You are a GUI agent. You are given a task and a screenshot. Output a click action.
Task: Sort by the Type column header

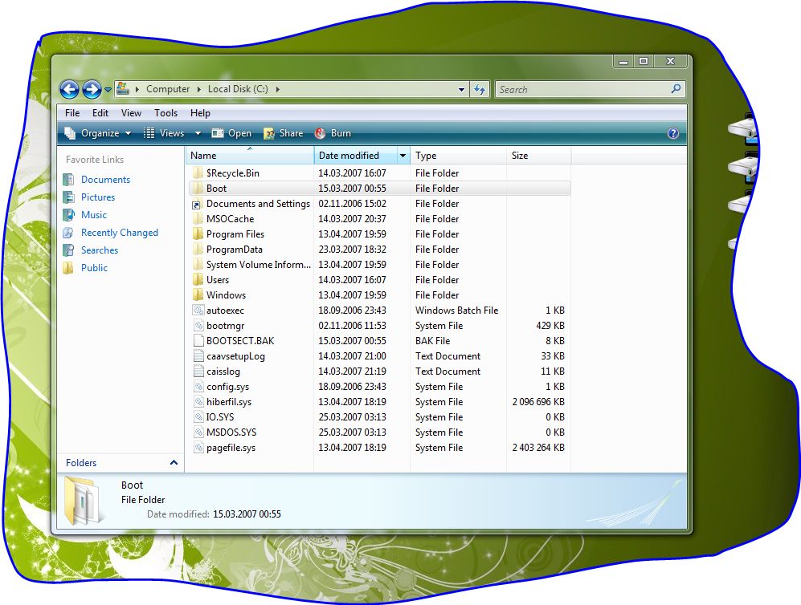tap(458, 156)
